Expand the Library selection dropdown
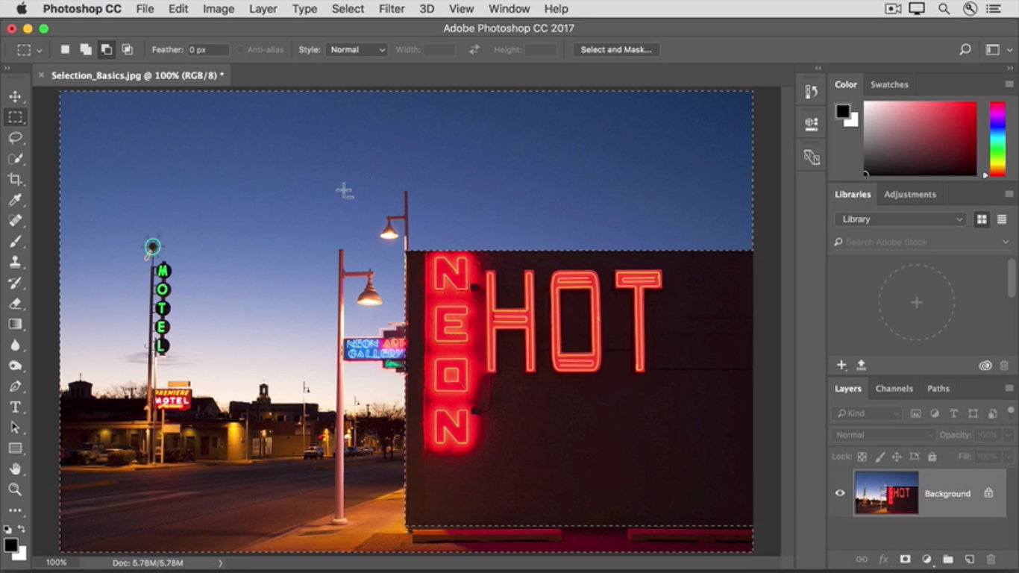 pos(901,219)
